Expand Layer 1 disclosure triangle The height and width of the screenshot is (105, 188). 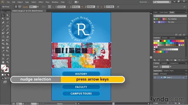coord(162,78)
